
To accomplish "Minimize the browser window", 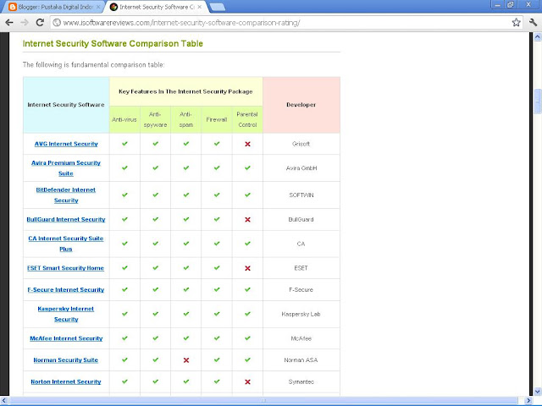I will [497, 5].
